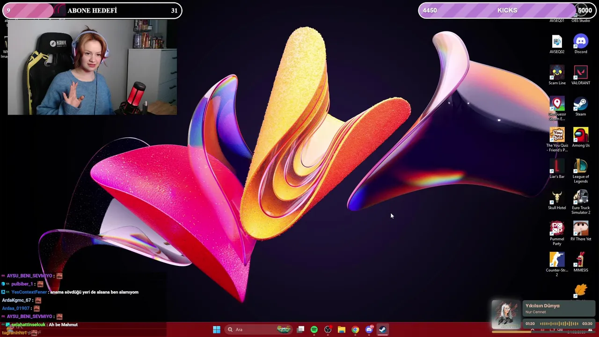Launch Among Us from the desktop
The image size is (599, 337).
click(581, 138)
